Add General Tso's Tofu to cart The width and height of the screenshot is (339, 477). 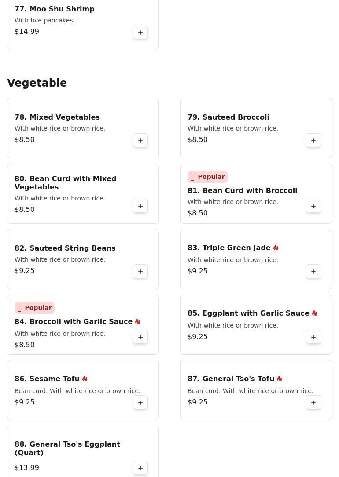coord(313,402)
